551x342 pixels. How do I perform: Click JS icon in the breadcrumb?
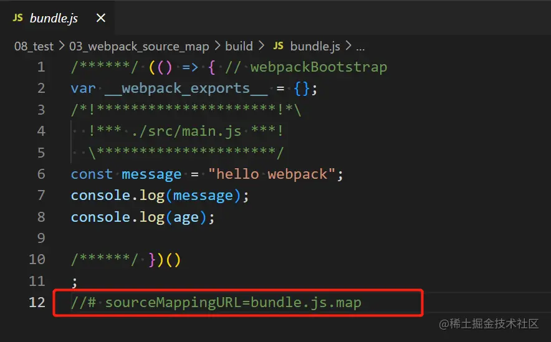click(x=279, y=45)
